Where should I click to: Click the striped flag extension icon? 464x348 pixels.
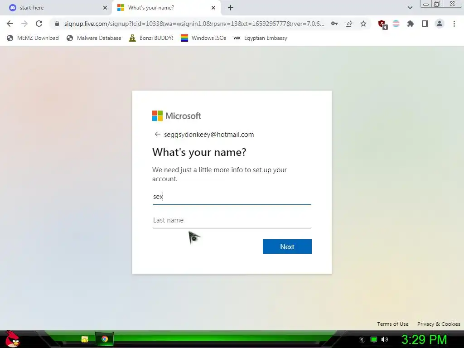point(396,24)
